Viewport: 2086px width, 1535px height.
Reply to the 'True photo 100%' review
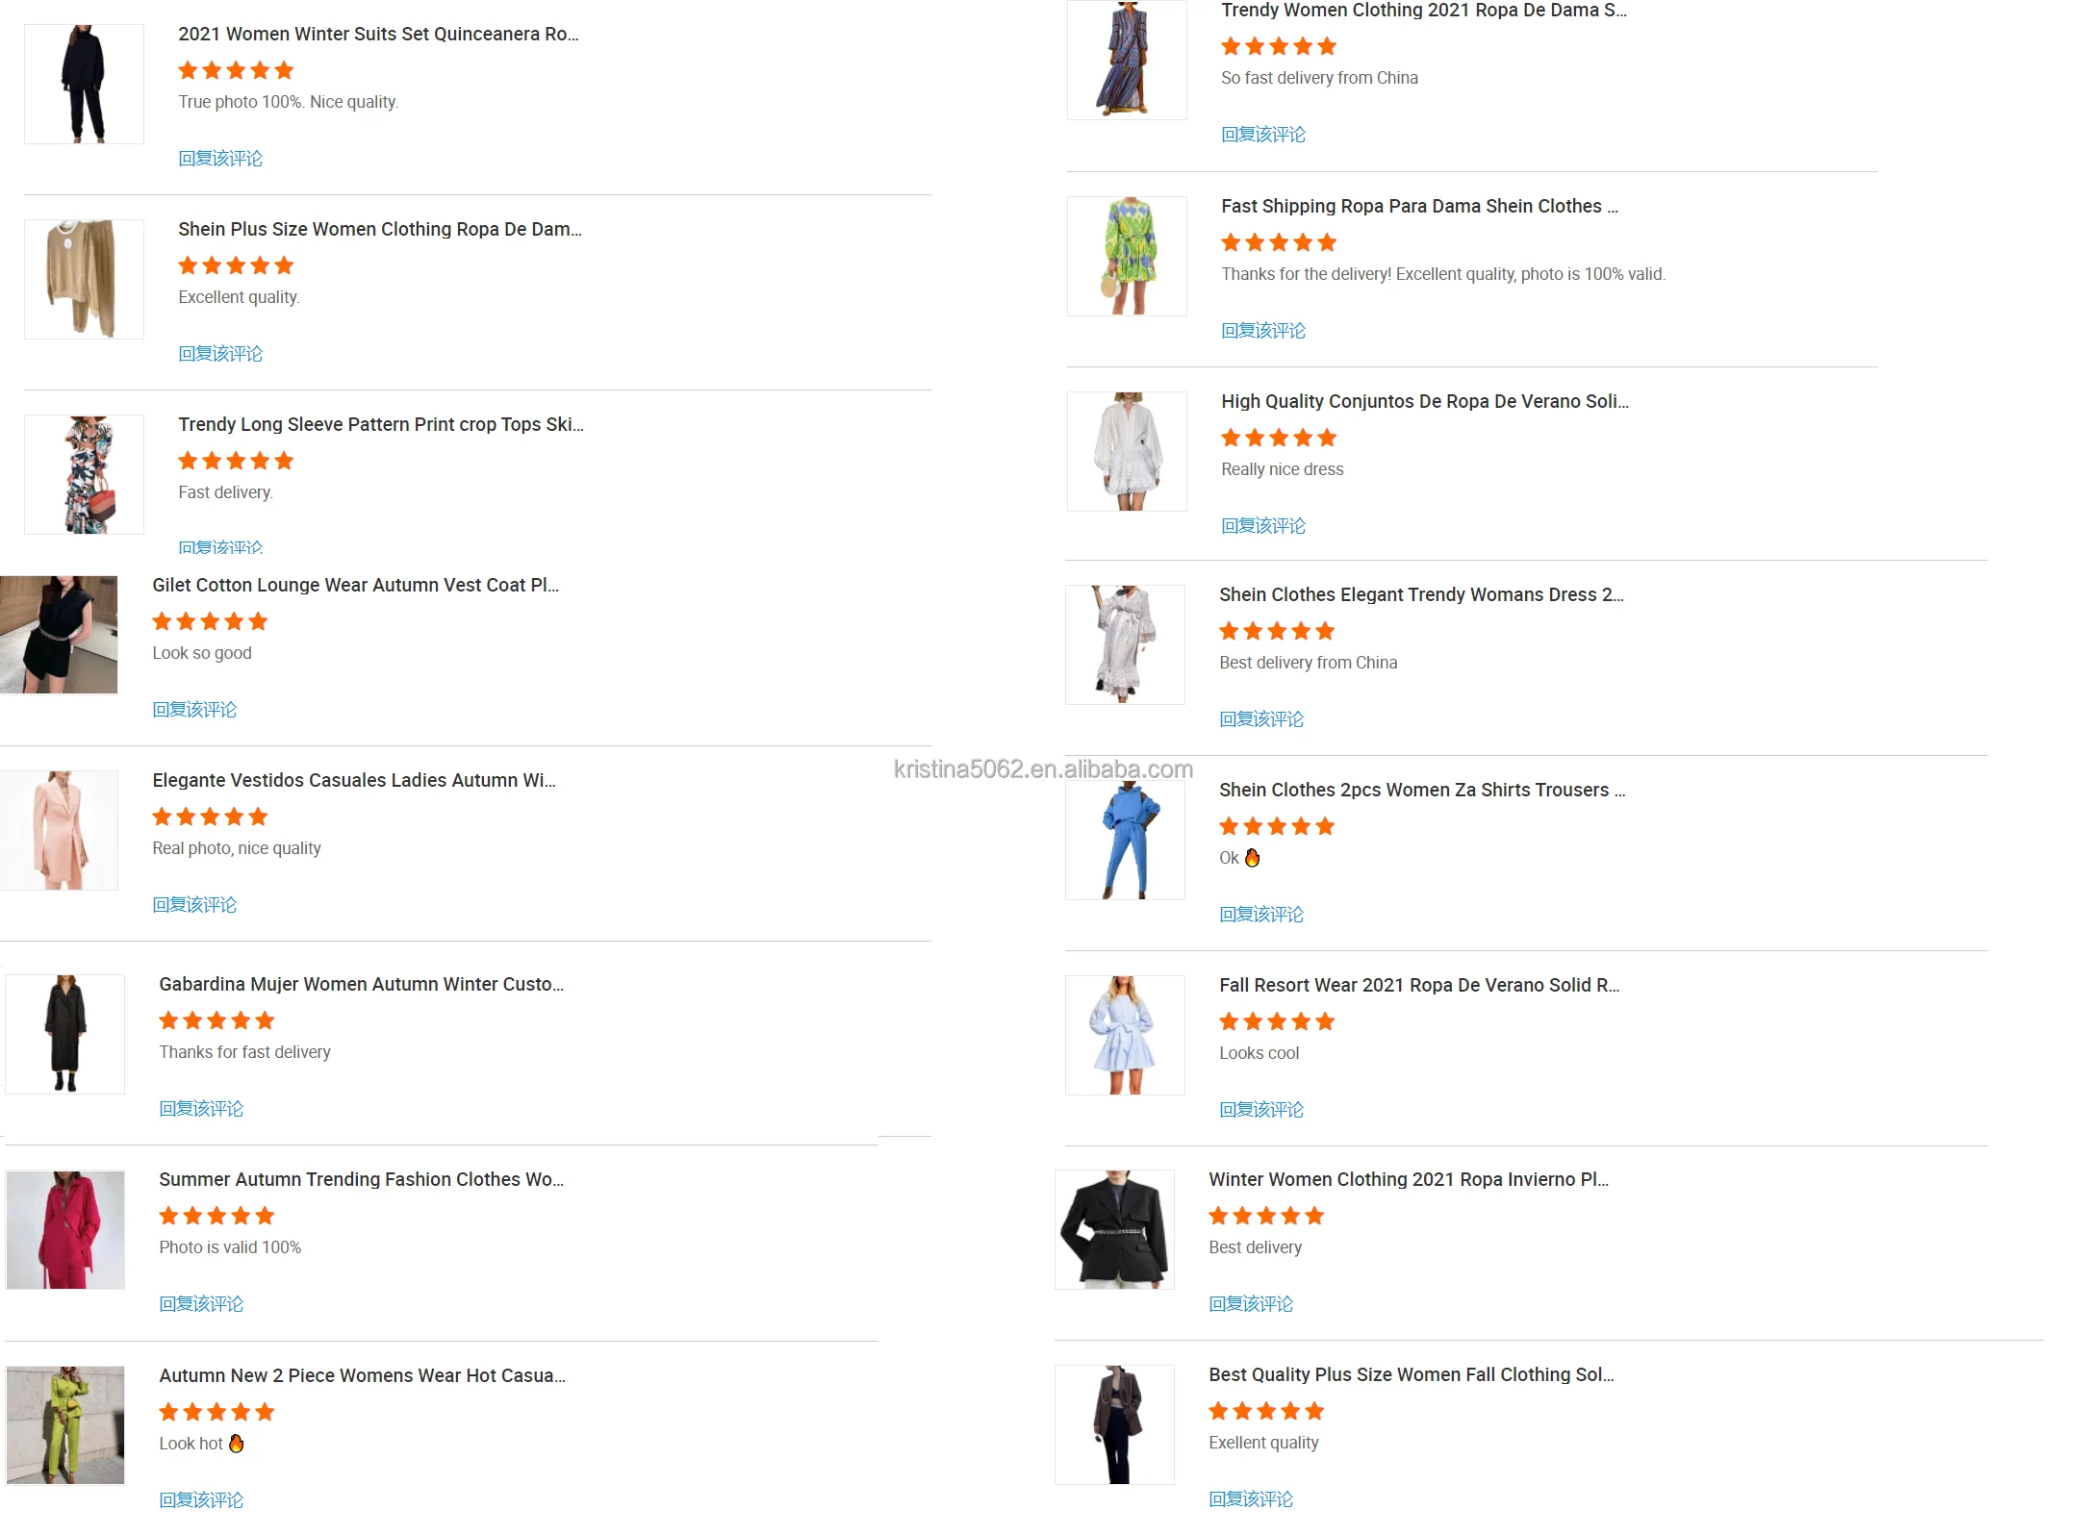coord(220,159)
